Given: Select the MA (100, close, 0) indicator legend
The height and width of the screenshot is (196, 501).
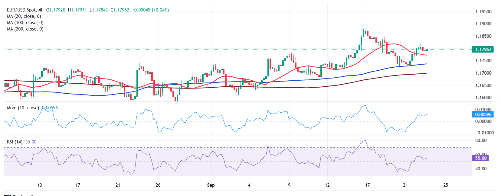Looking at the screenshot, I should (x=25, y=23).
